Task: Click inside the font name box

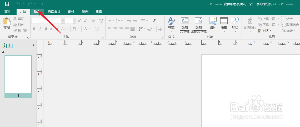Action: [47, 21]
